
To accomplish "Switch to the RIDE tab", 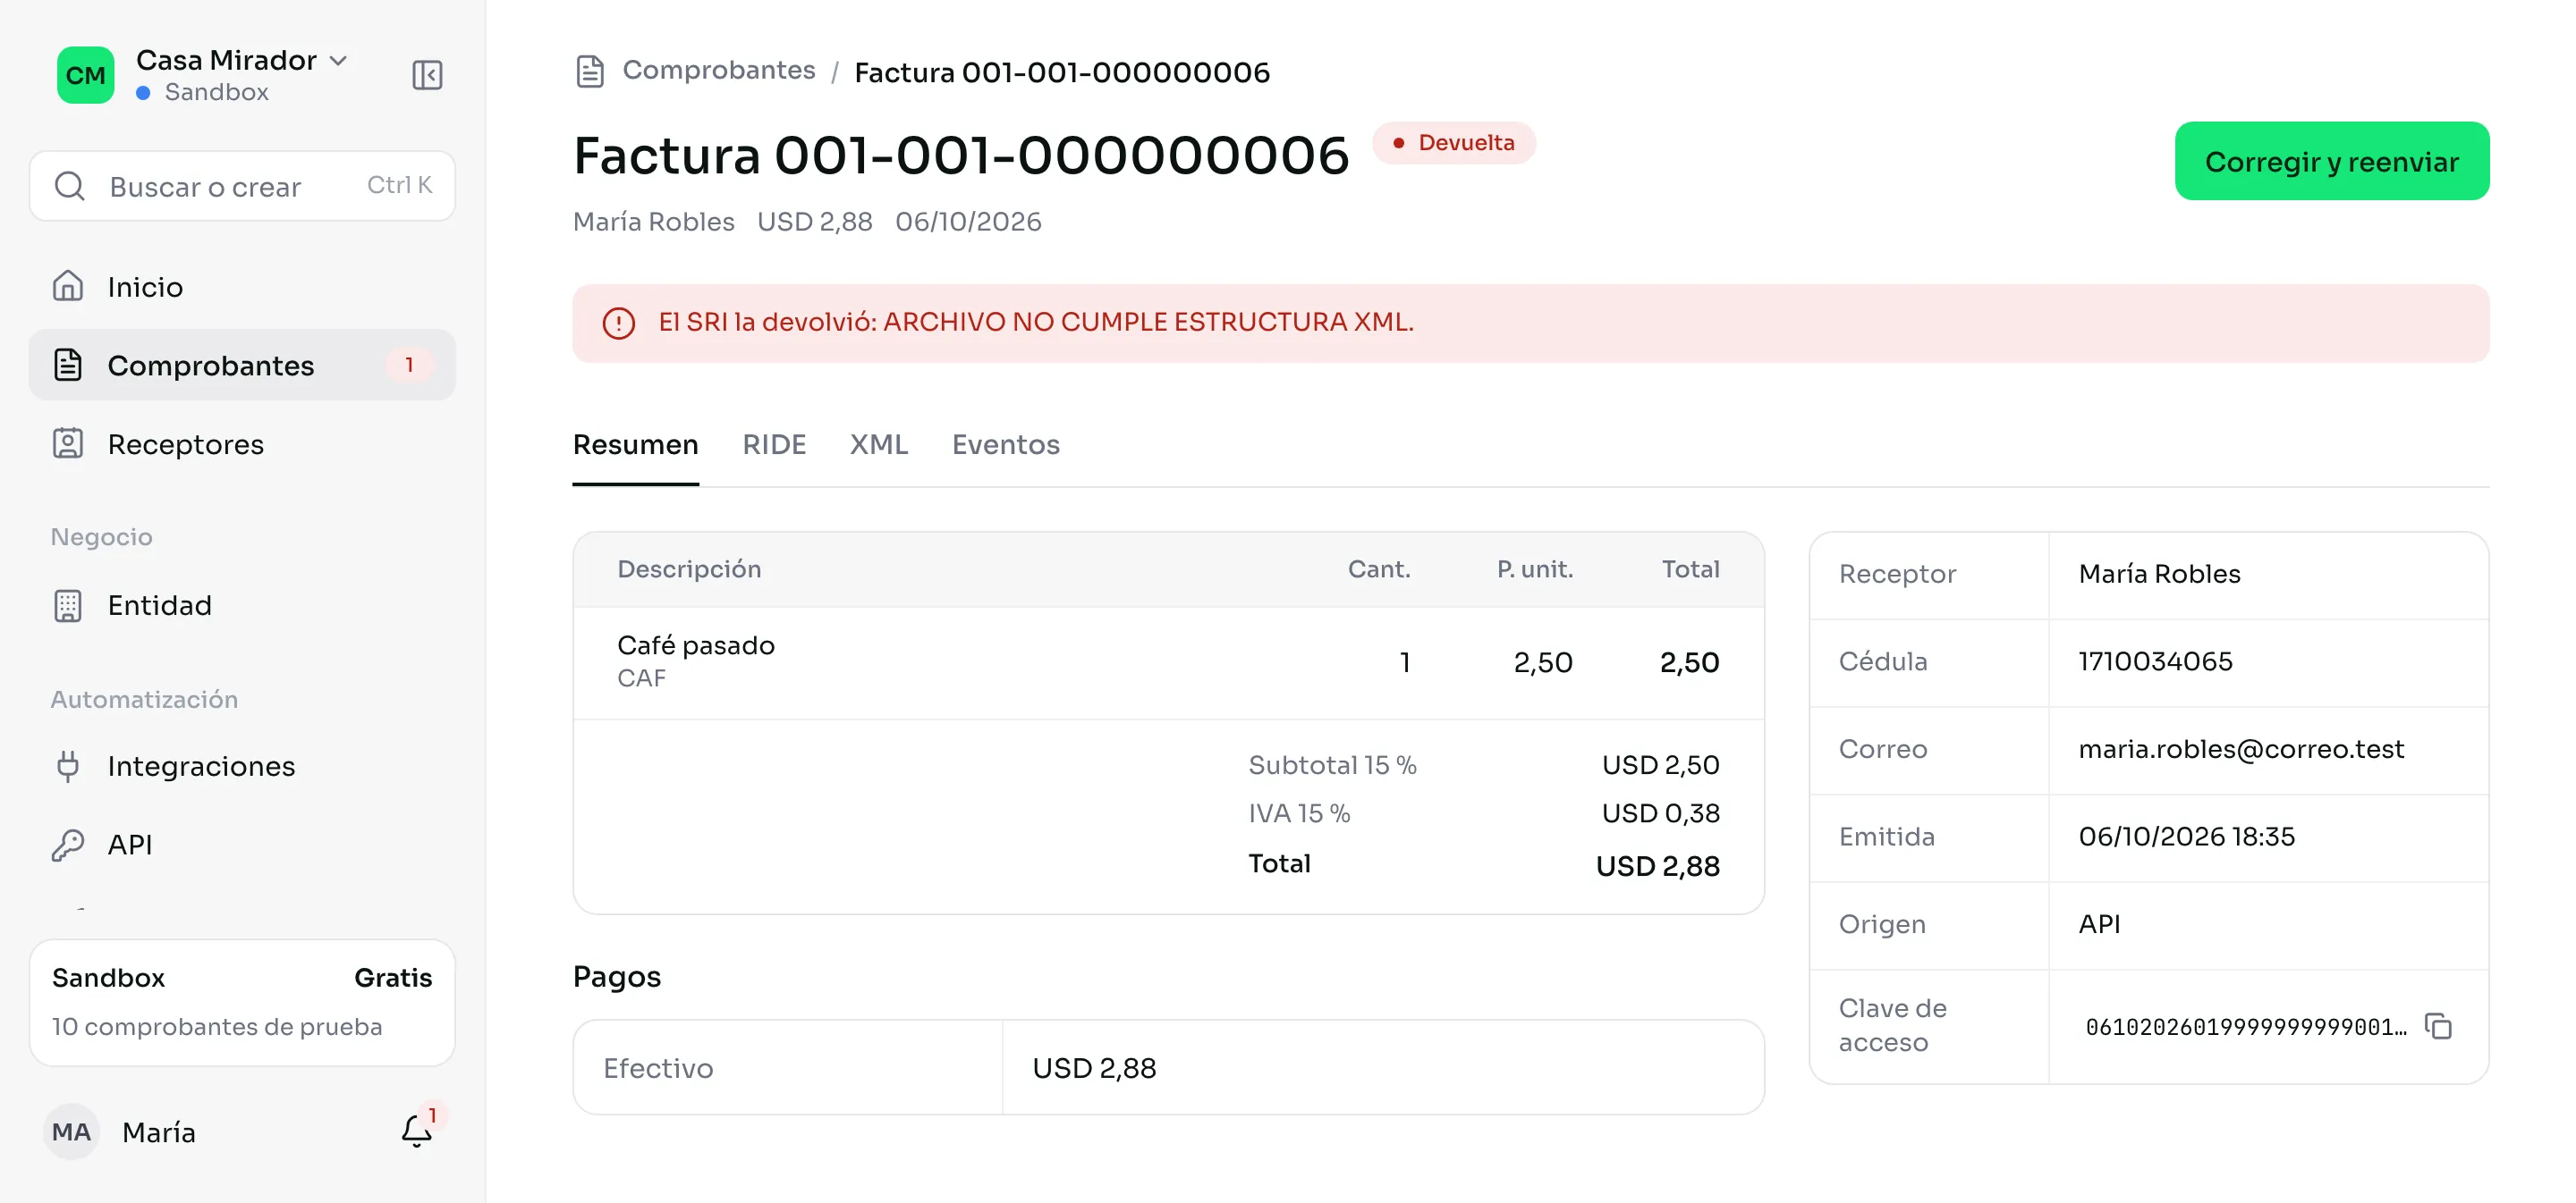I will [x=773, y=443].
